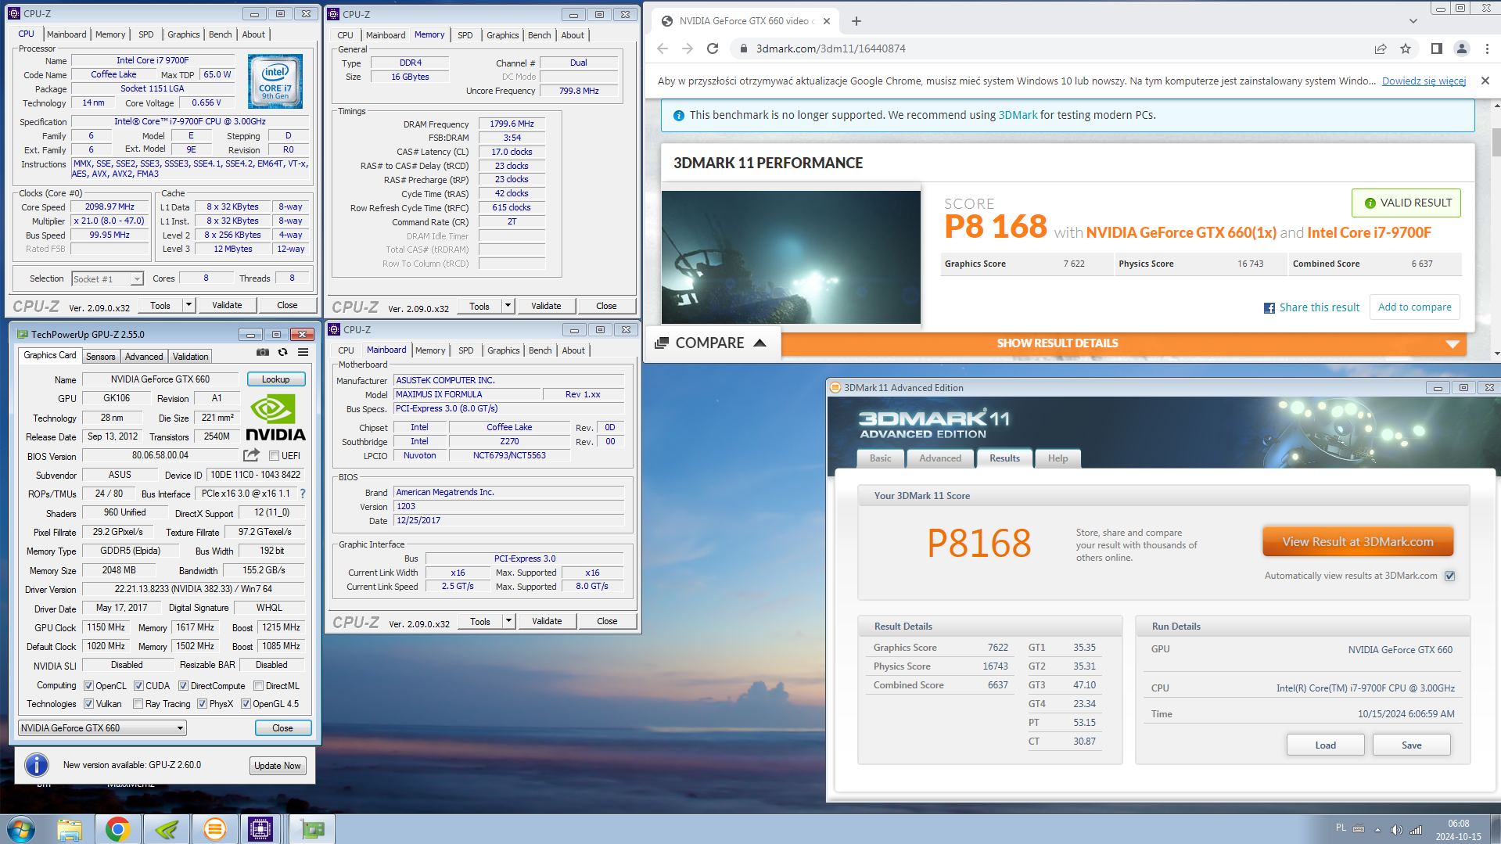Click the BIOS export arrow icon in GPU-Z
Viewport: 1501px width, 844px height.
[x=251, y=455]
